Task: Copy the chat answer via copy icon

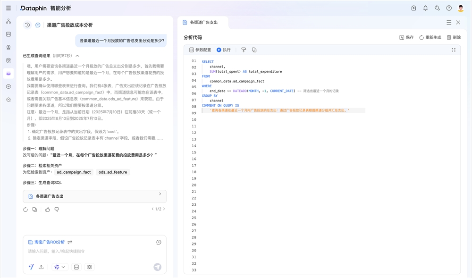Action: [34, 210]
